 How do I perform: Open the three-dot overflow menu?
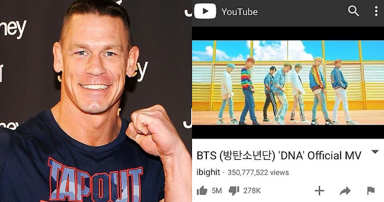376,11
